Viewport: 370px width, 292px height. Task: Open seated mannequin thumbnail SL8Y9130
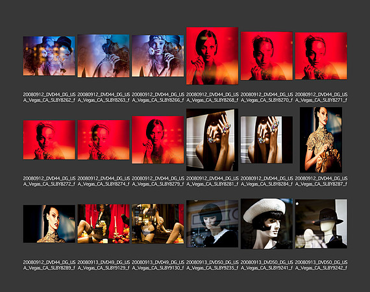[x=158, y=224]
